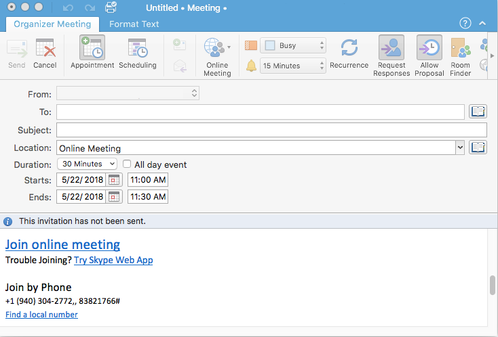Click the Join online meeting link
Image resolution: width=498 pixels, height=337 pixels.
click(x=62, y=245)
